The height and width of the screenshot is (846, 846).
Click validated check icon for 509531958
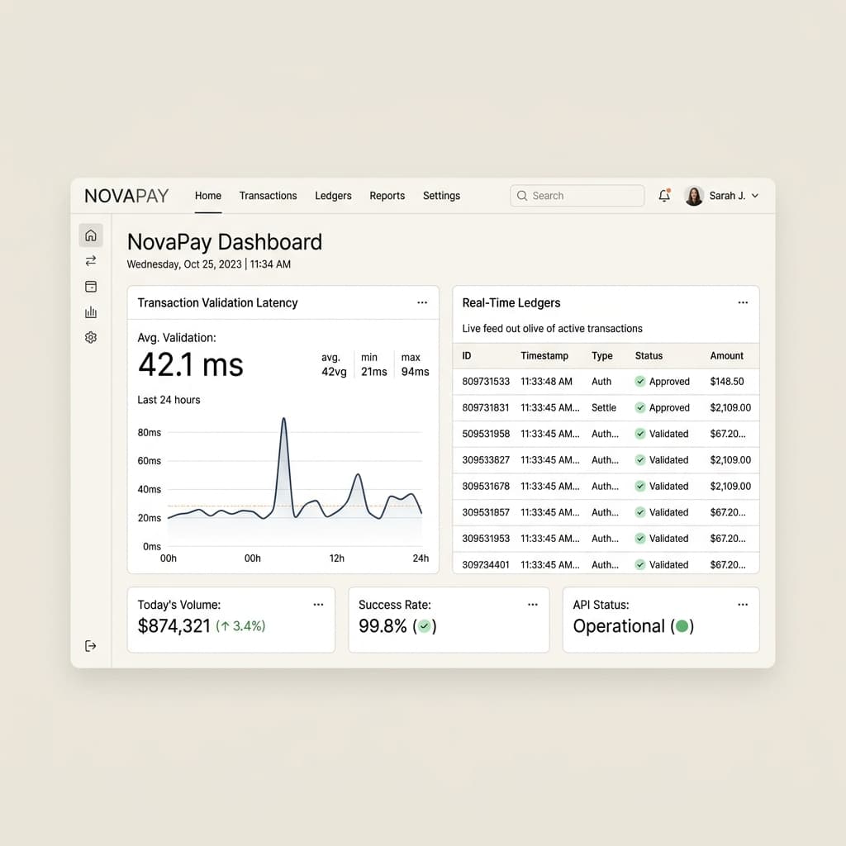point(640,434)
